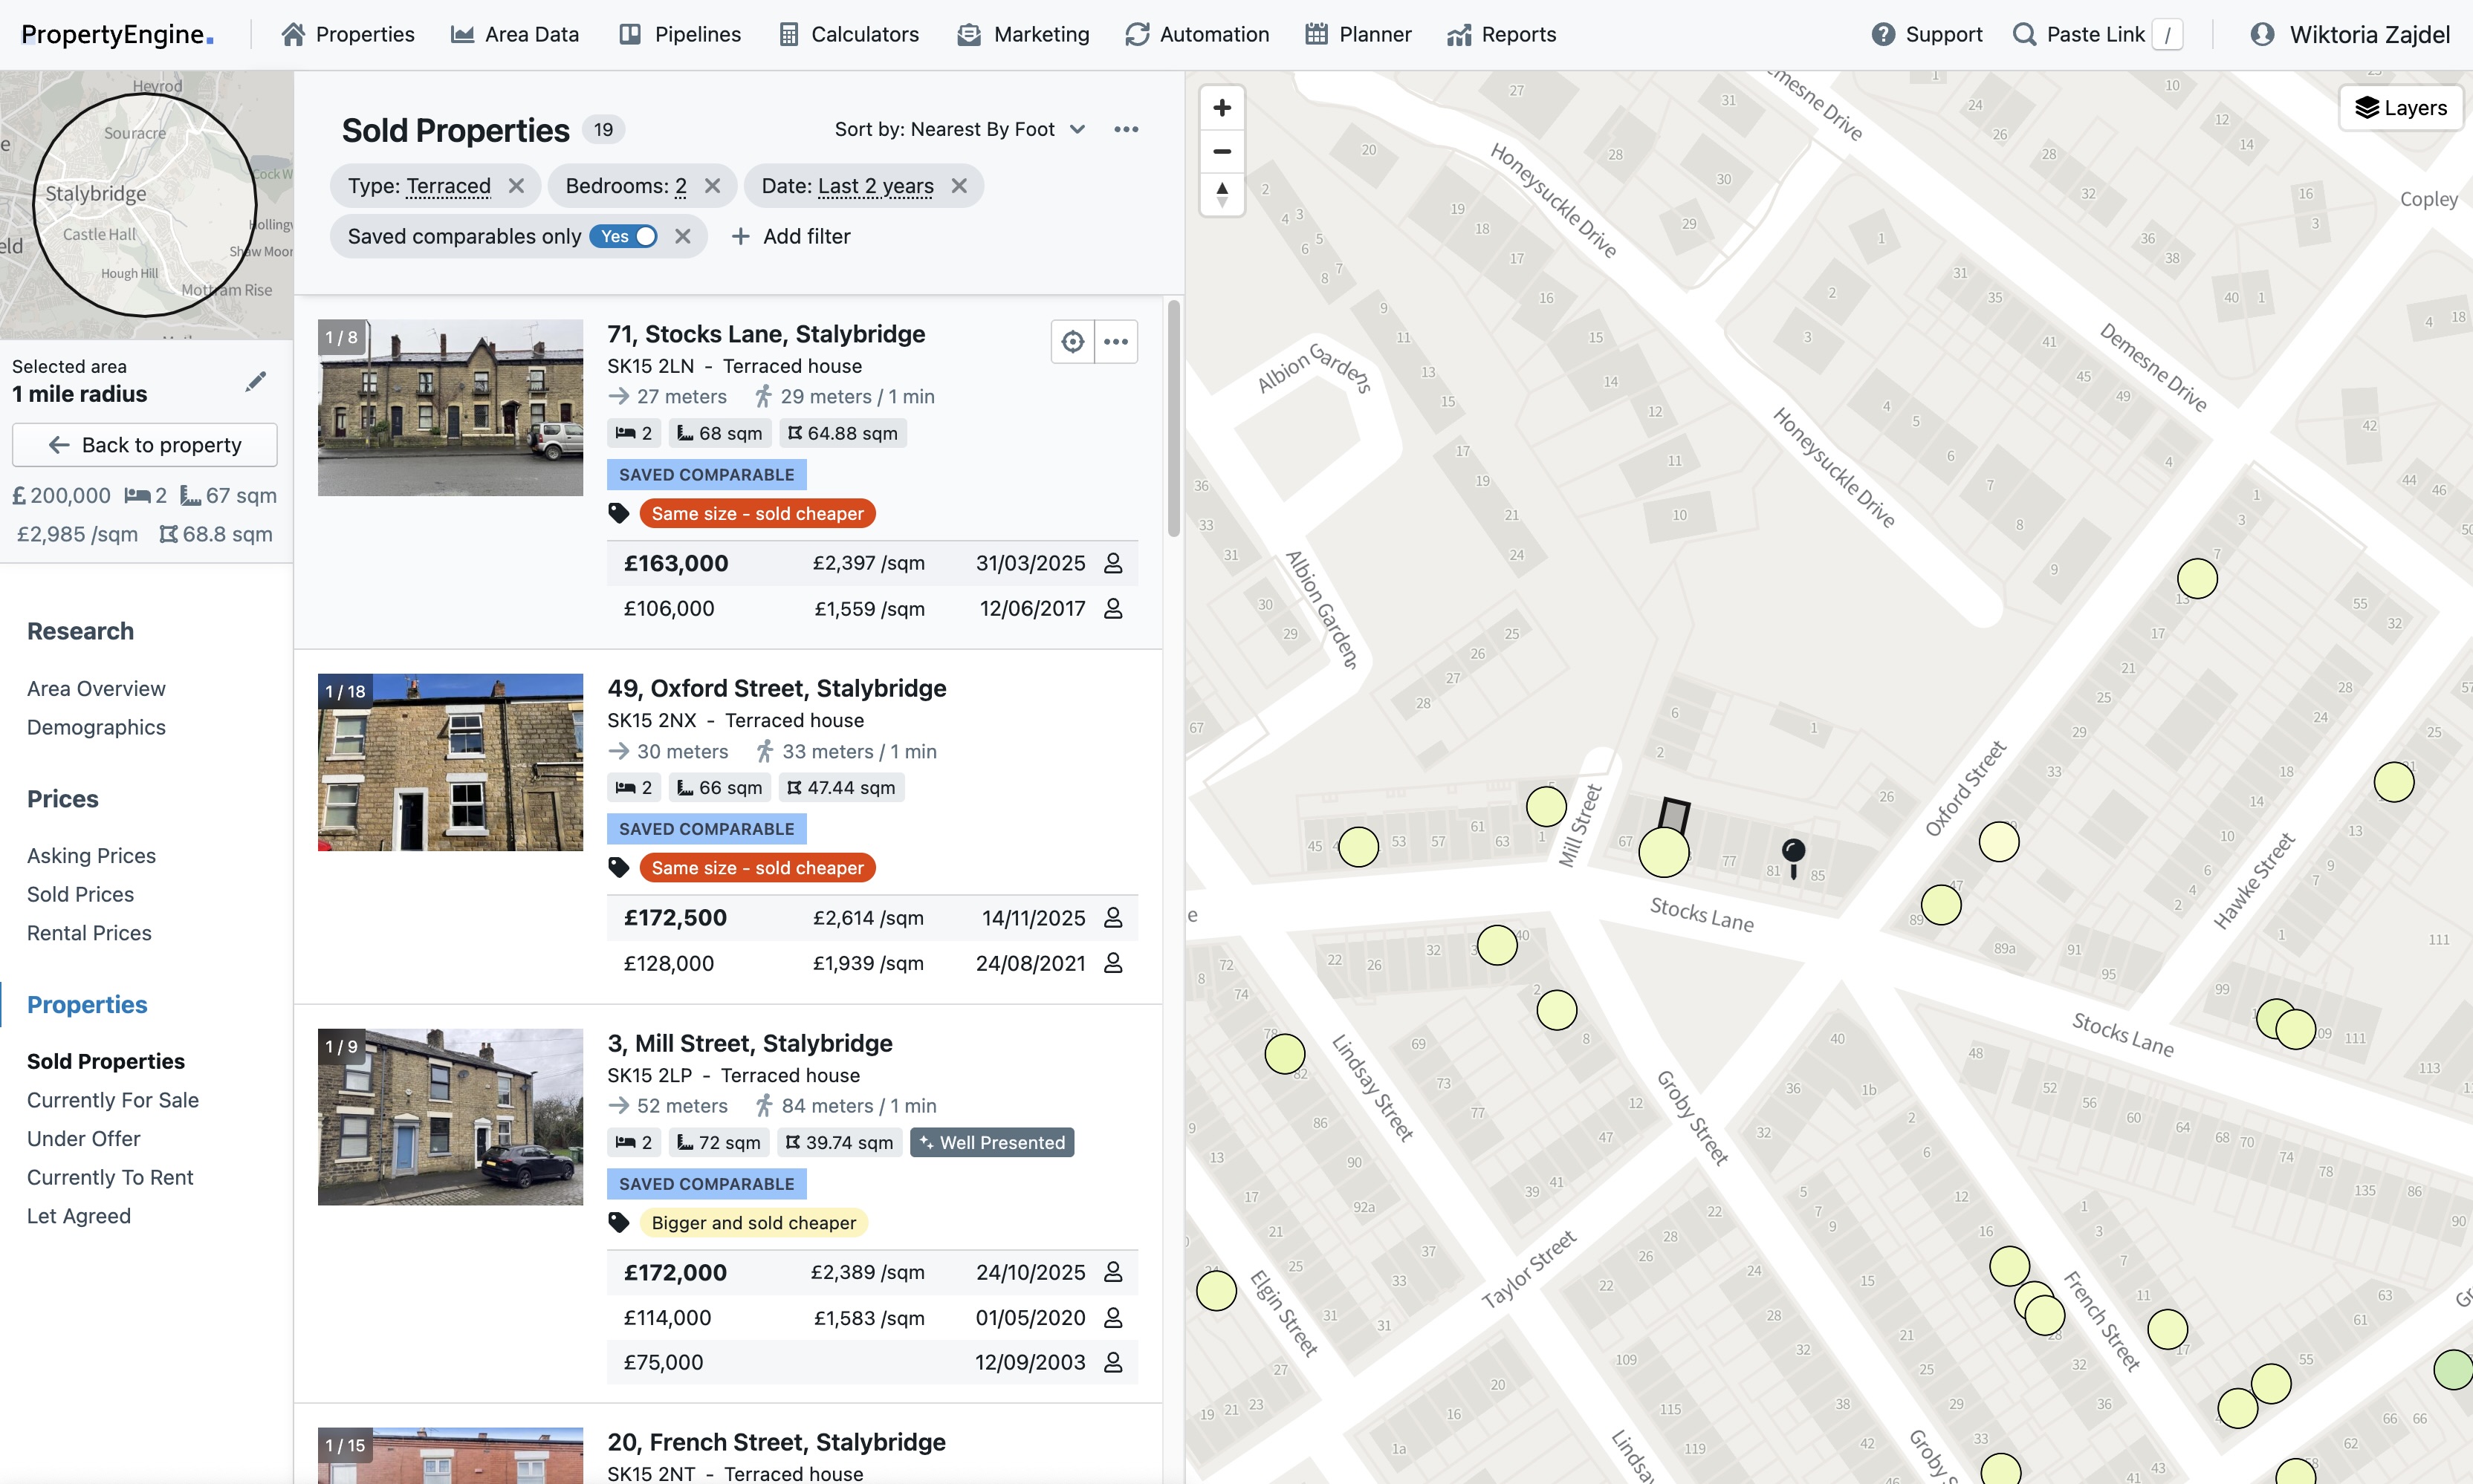This screenshot has height=1484, width=2473.
Task: Click tag icon on 49 Oxford Street
Action: [619, 867]
